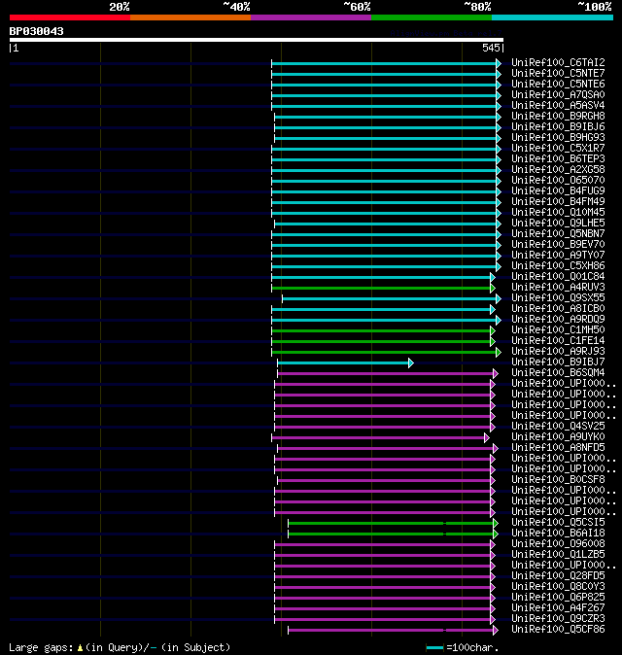The height and width of the screenshot is (655, 622).
Task: Click the UniRef100_Q9LHE5 label
Action: [x=558, y=224]
